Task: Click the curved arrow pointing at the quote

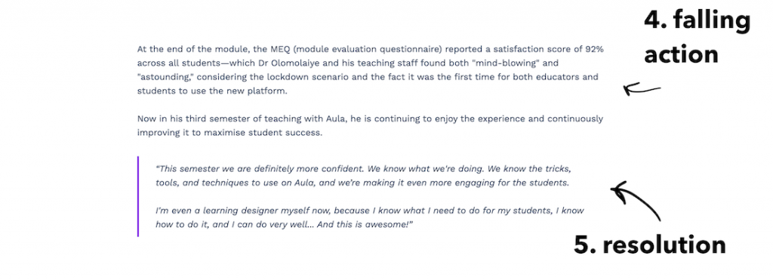Action: tap(636, 201)
